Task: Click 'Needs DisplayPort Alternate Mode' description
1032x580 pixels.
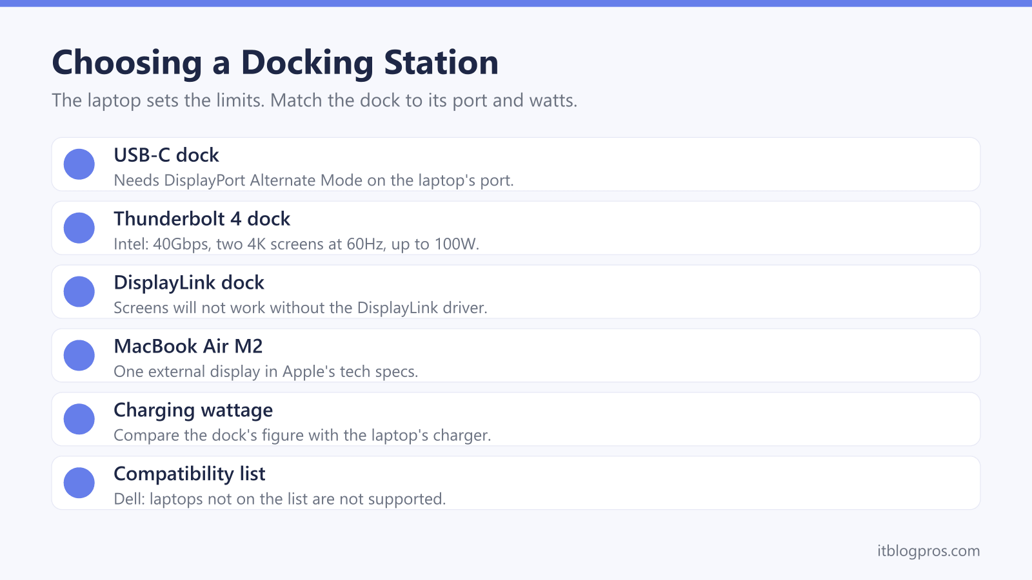Action: [x=313, y=180]
